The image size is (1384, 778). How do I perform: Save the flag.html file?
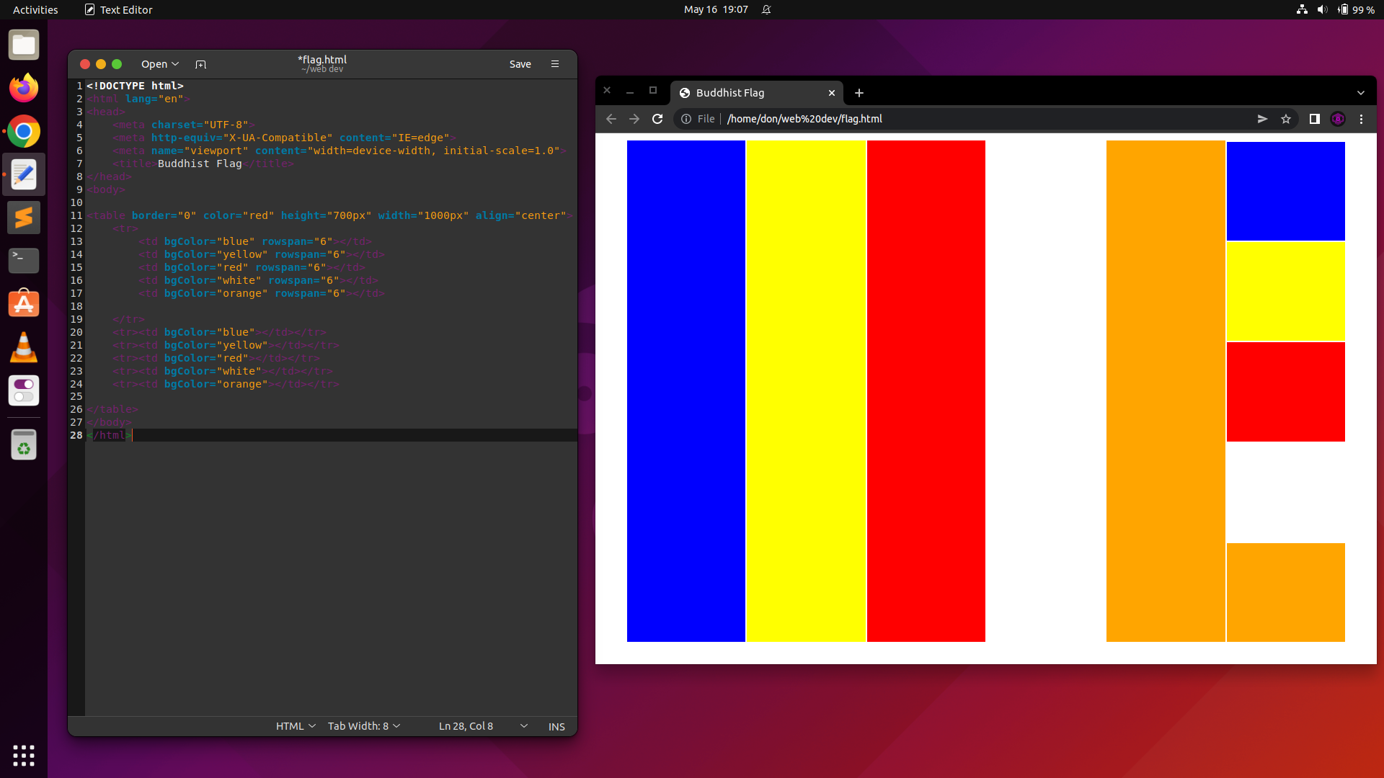pos(520,64)
